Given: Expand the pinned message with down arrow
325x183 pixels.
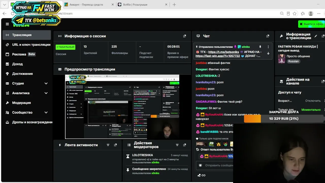Looking at the screenshot, I should (x=268, y=53).
